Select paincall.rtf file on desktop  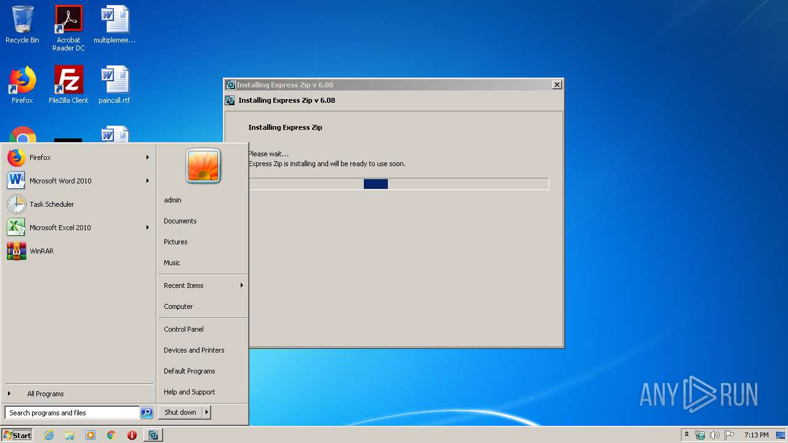coord(115,85)
